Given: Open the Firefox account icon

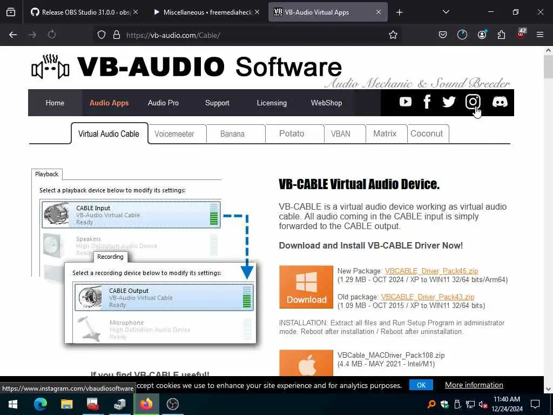Looking at the screenshot, I should [482, 35].
